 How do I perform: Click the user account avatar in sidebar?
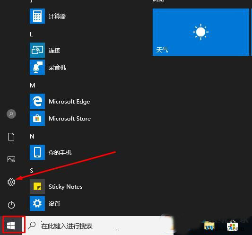[11, 114]
